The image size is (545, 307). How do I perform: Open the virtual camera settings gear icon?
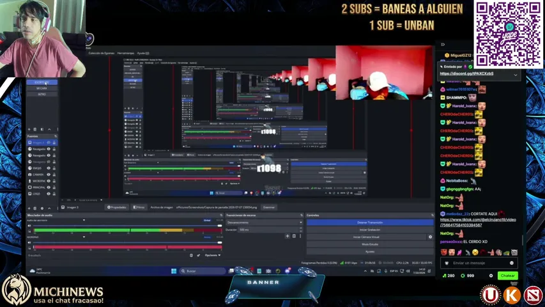pos(430,237)
